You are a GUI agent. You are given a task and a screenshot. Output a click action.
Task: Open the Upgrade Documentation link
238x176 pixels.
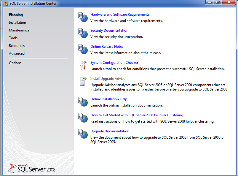pos(110,131)
